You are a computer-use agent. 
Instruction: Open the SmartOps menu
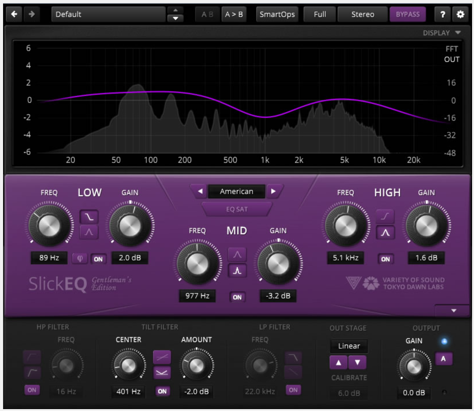tap(277, 15)
